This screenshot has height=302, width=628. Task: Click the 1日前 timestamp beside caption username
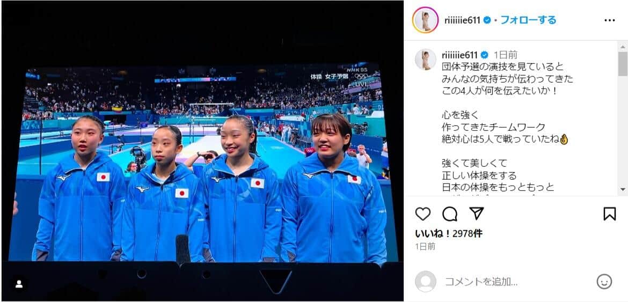click(x=506, y=55)
